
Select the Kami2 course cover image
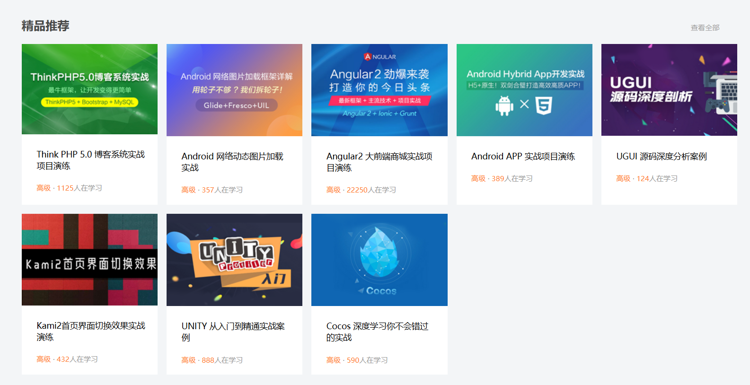click(x=89, y=259)
